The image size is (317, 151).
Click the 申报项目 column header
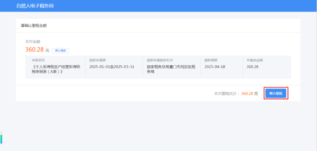click(38, 60)
